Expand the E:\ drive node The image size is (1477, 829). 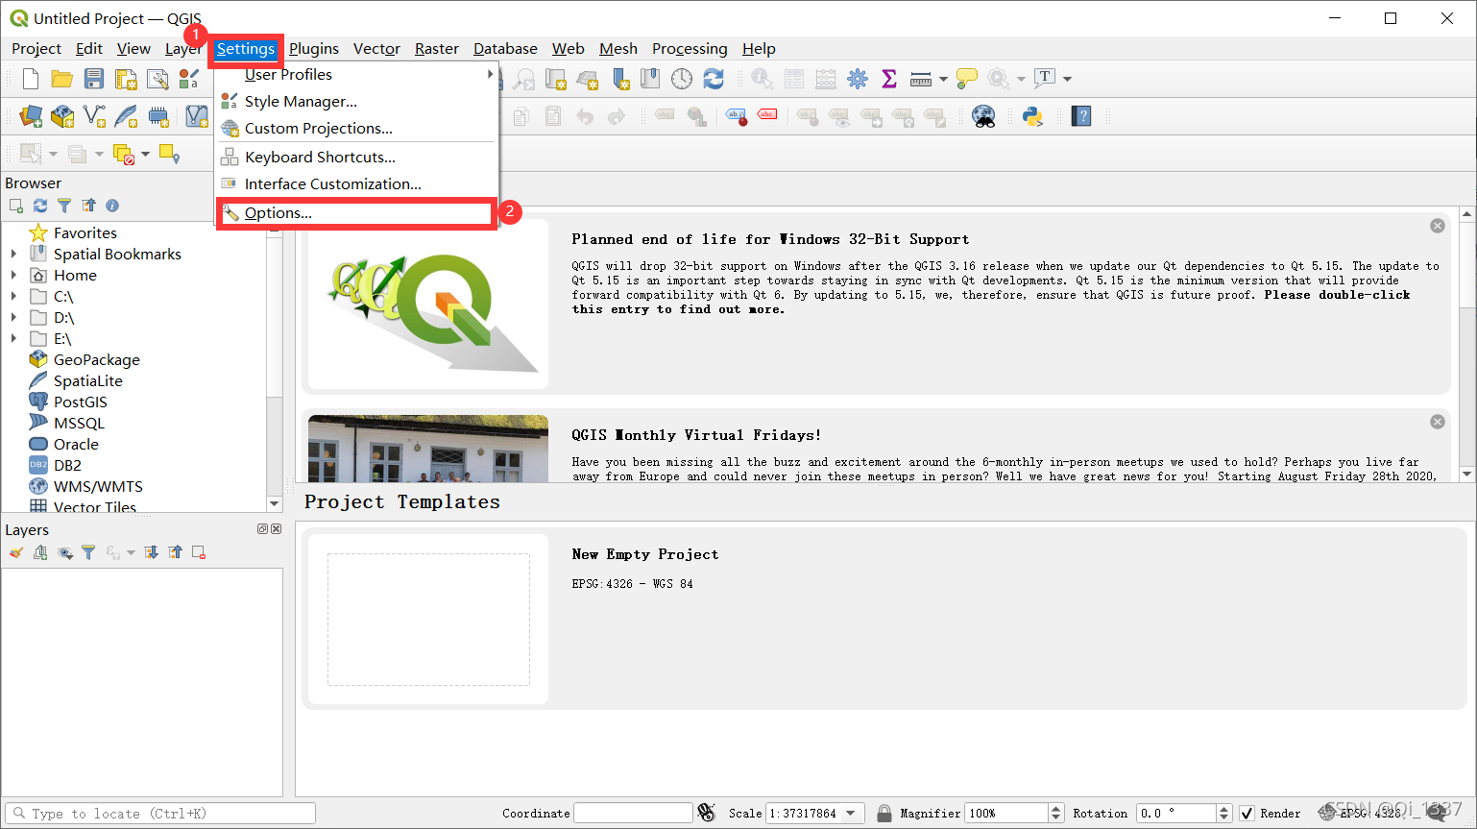click(13, 338)
